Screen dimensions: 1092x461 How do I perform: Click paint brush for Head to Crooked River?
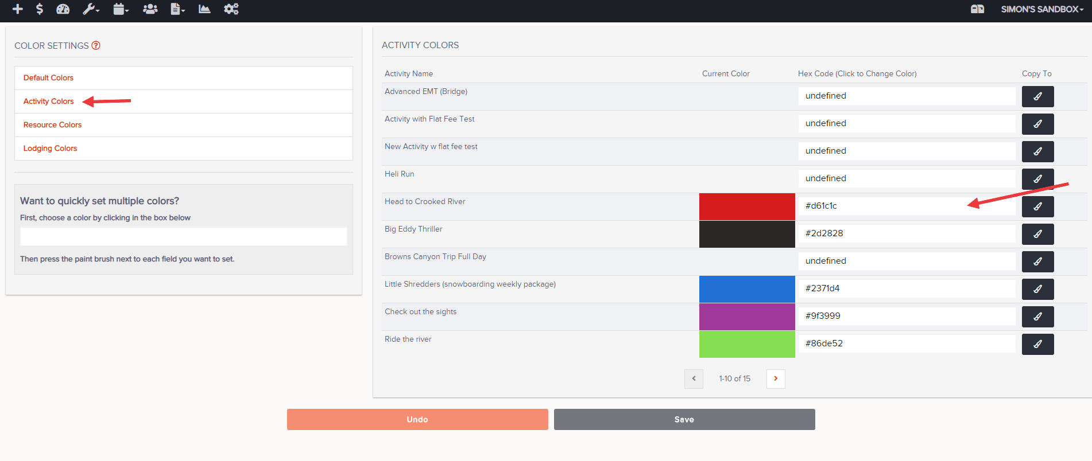pos(1037,206)
